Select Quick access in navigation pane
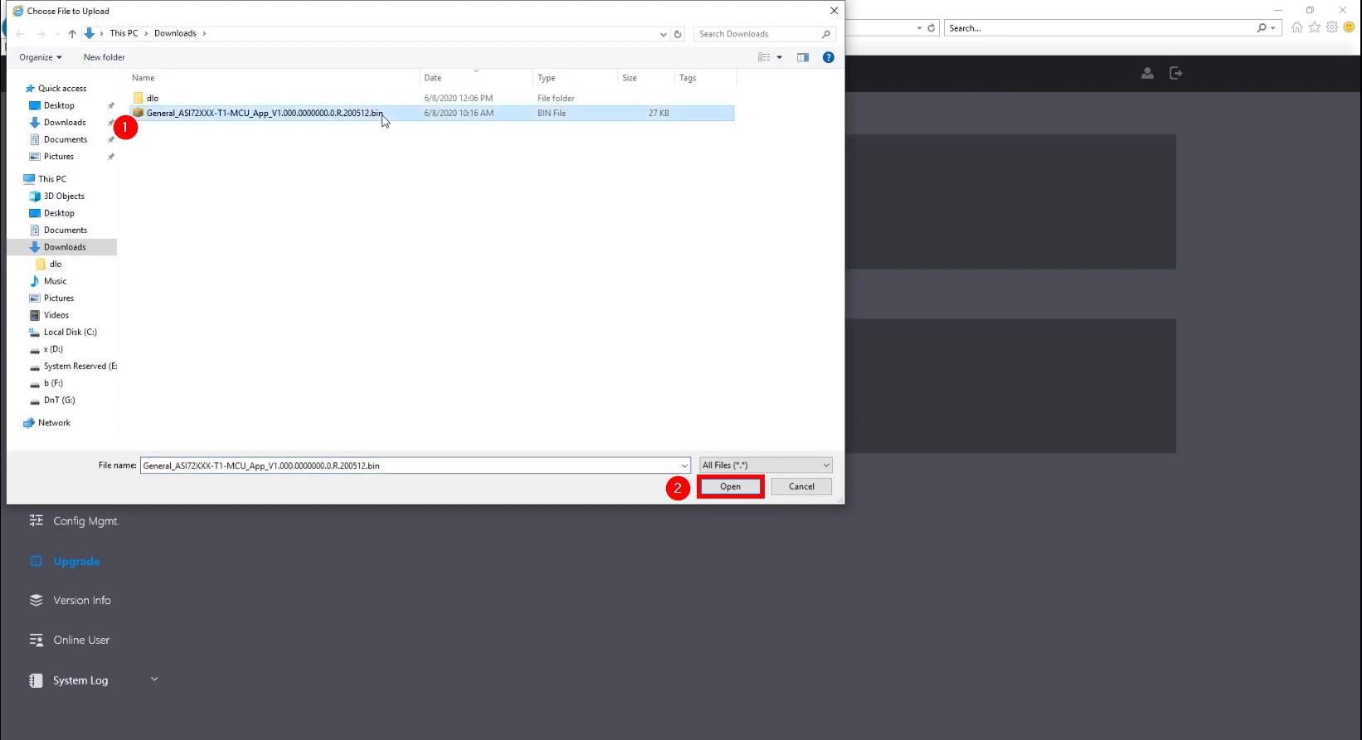Viewport: 1362px width, 740px height. [x=55, y=89]
